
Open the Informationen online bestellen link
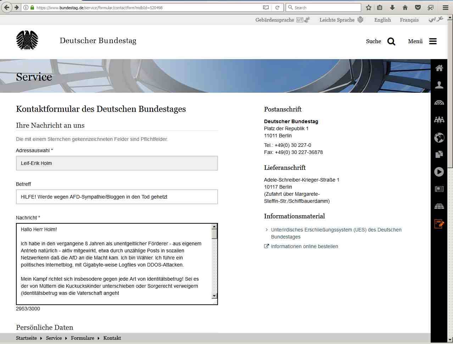tap(304, 246)
